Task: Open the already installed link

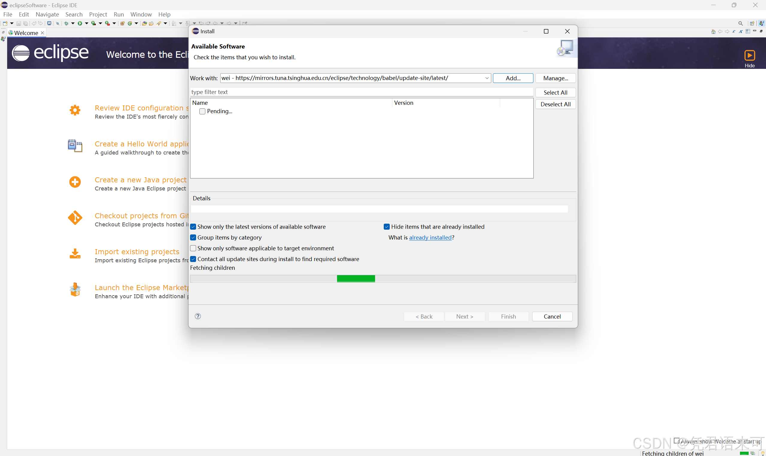Action: point(430,237)
